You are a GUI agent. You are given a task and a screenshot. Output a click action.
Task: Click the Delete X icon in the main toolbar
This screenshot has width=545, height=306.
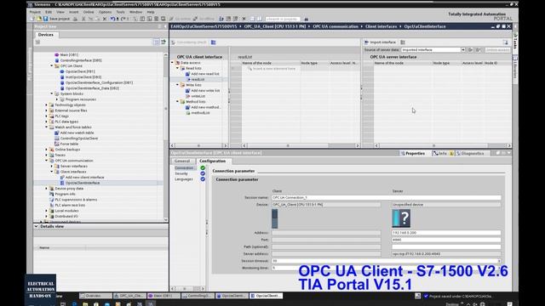coord(104,19)
